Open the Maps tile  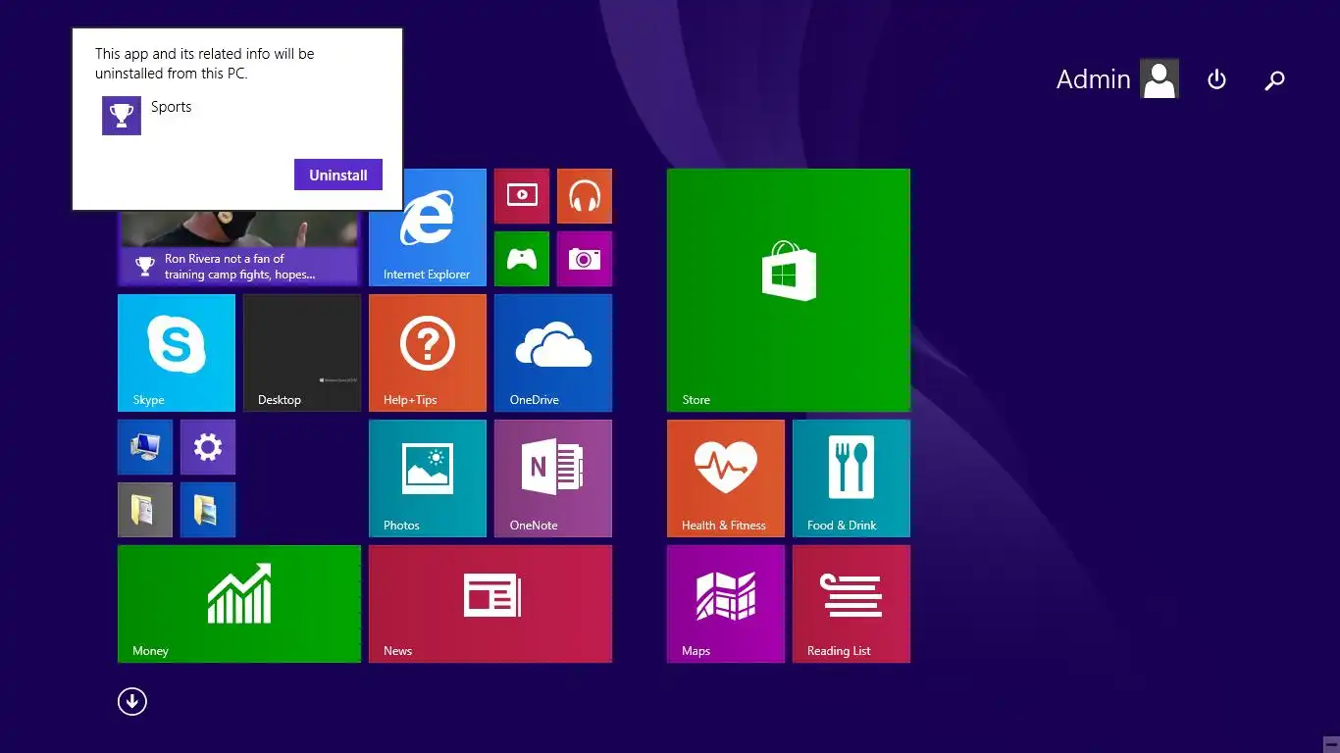tap(726, 604)
